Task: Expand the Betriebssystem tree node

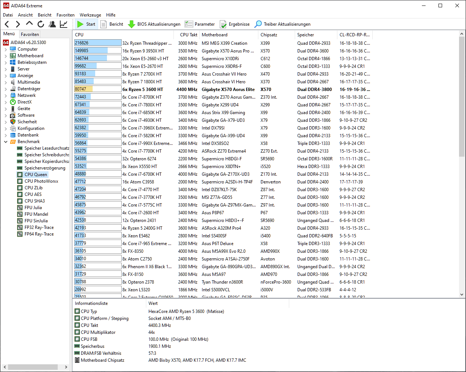Action: (x=6, y=62)
